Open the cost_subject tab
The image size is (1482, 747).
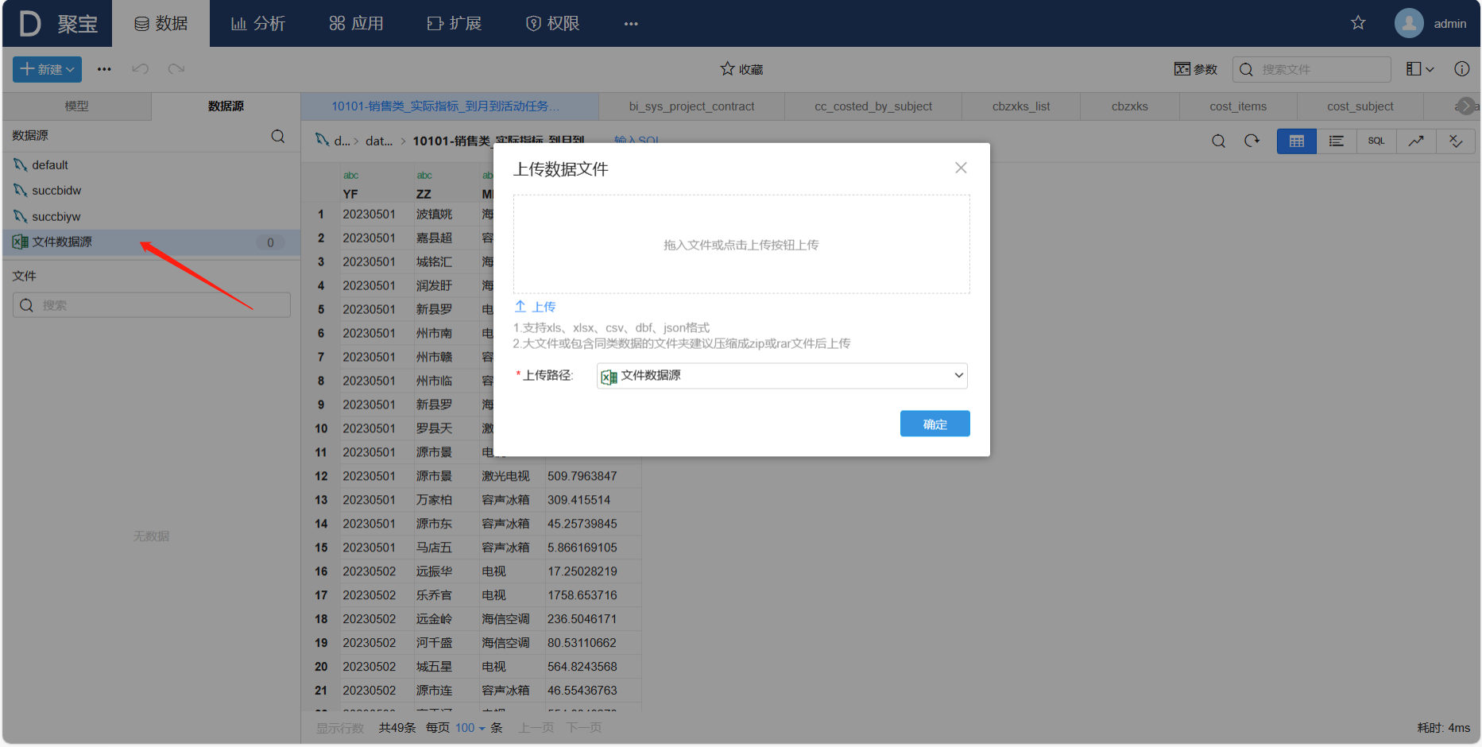point(1360,106)
